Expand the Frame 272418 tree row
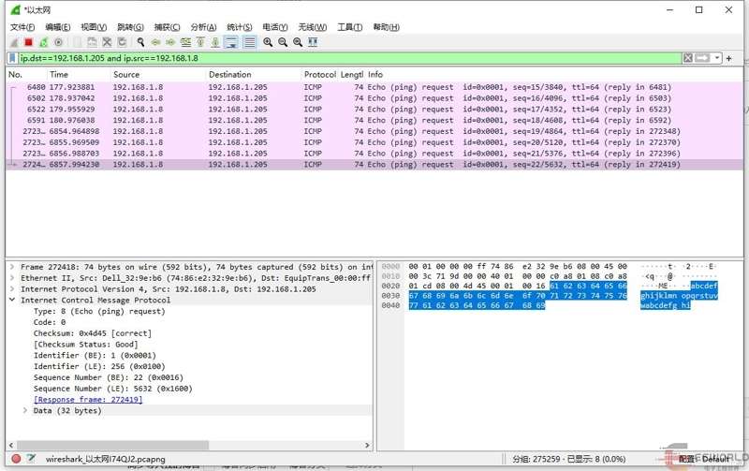749x471 pixels. click(x=11, y=267)
